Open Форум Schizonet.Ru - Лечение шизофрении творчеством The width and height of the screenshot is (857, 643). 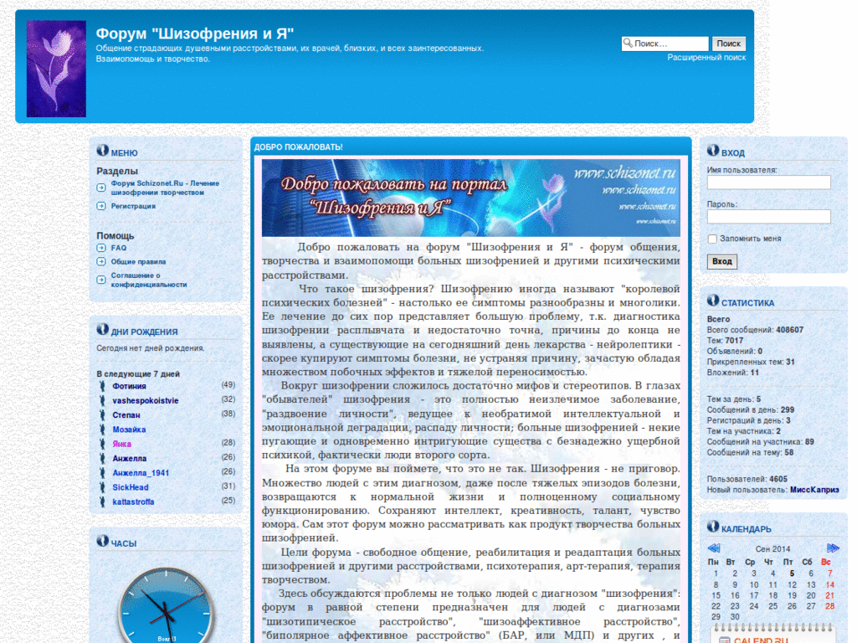tap(165, 188)
